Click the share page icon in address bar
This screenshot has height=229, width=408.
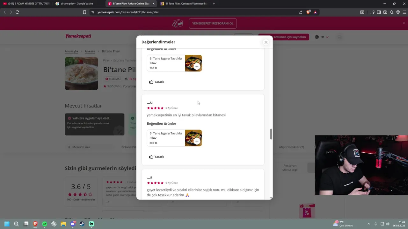click(300, 12)
